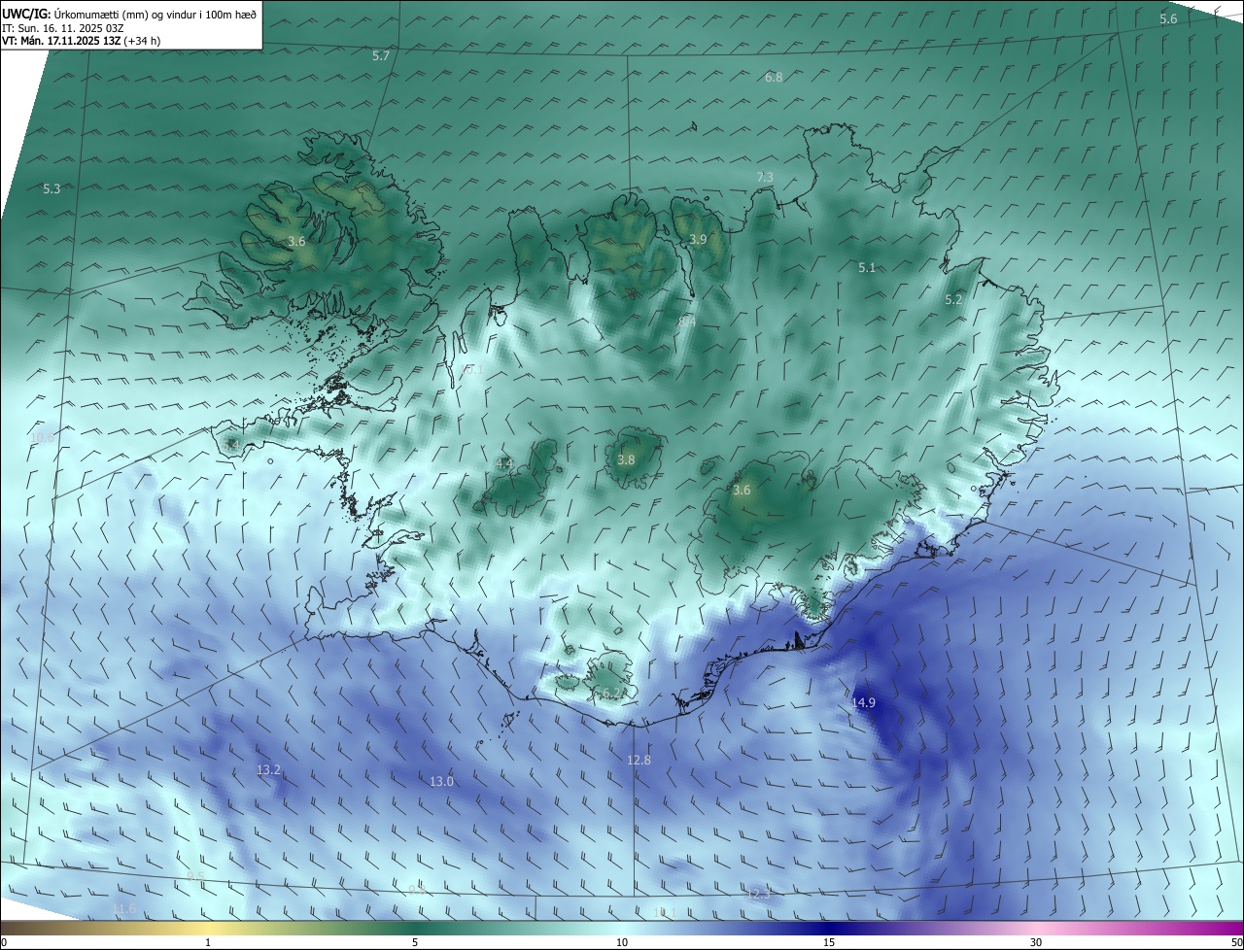Click the colorbar tick labeled 5
1244x950 pixels.
tap(415, 942)
